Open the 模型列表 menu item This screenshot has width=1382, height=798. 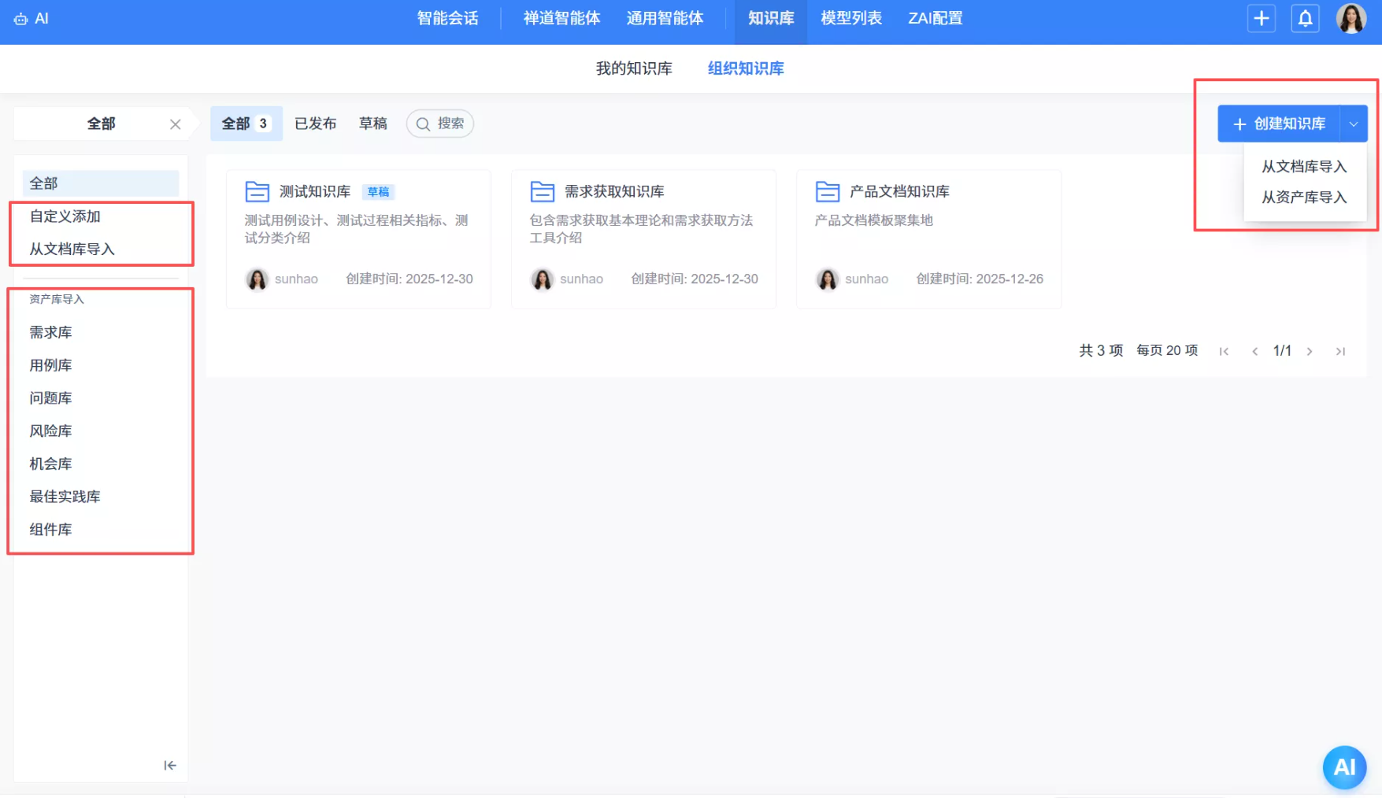850,18
